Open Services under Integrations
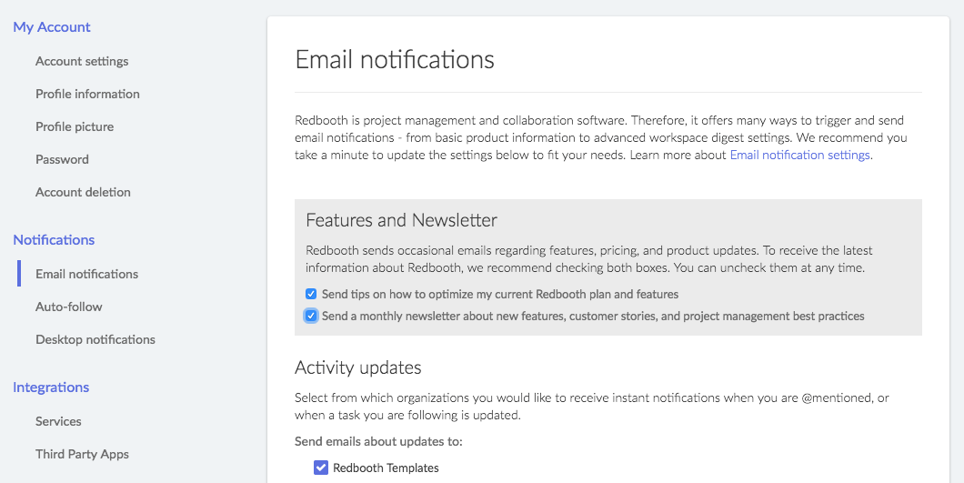The image size is (964, 483). pos(58,421)
